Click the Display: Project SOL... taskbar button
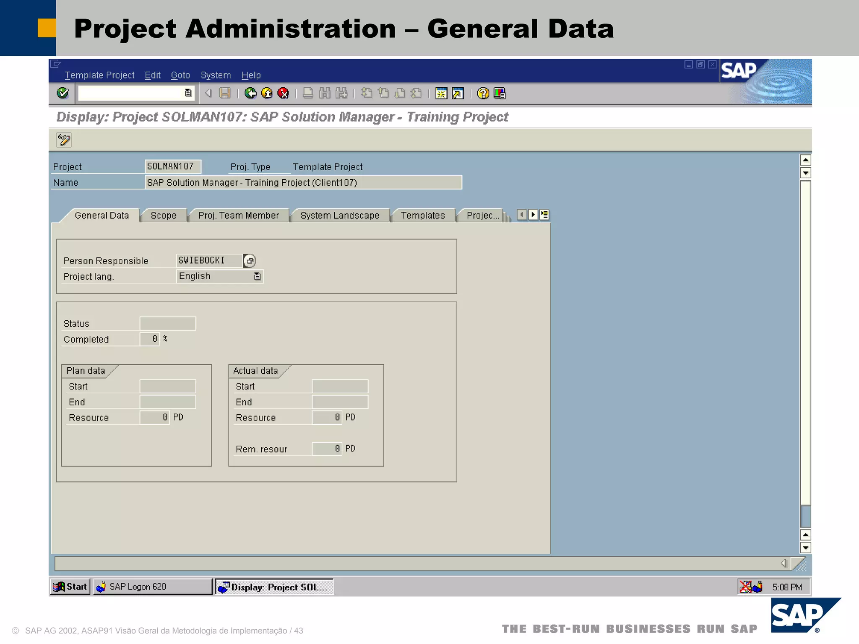This screenshot has height=644, width=859. (x=274, y=587)
